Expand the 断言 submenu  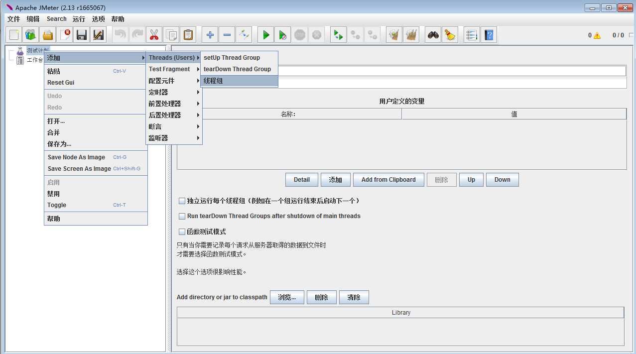point(174,126)
